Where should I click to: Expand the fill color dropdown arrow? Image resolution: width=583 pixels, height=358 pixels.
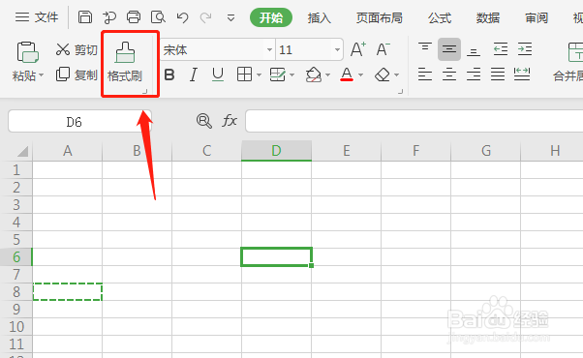point(327,75)
